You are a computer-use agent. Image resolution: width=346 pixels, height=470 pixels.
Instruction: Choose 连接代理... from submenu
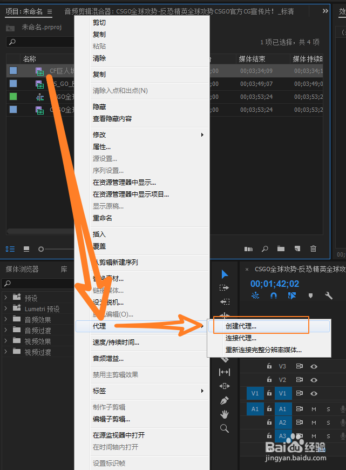pos(269,338)
